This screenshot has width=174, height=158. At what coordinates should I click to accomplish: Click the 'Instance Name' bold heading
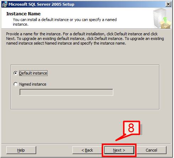click(x=23, y=14)
